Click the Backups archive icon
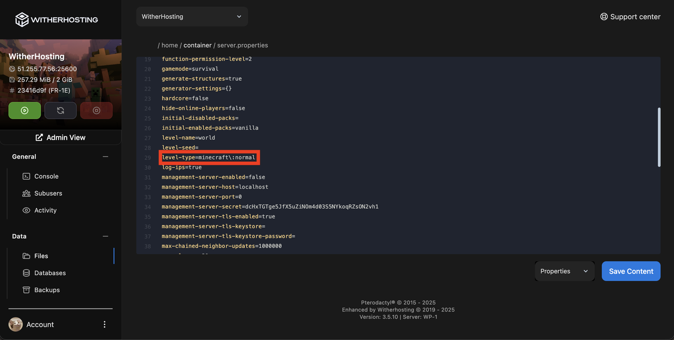674x340 pixels. 26,290
